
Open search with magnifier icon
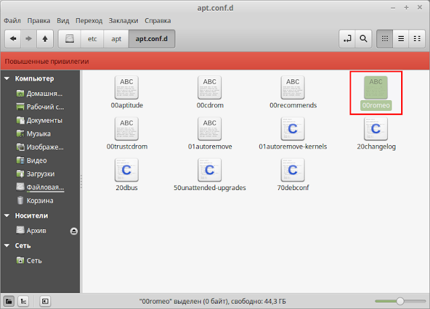[x=363, y=39]
